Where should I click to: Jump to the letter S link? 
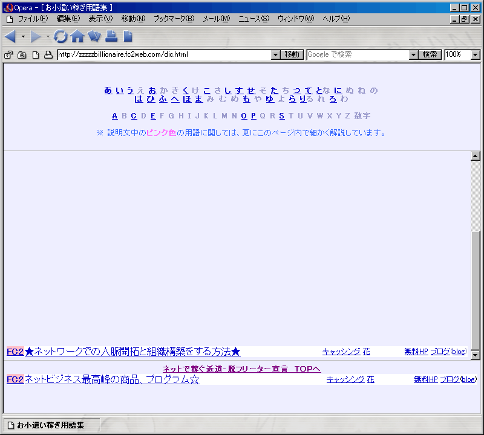coord(282,116)
